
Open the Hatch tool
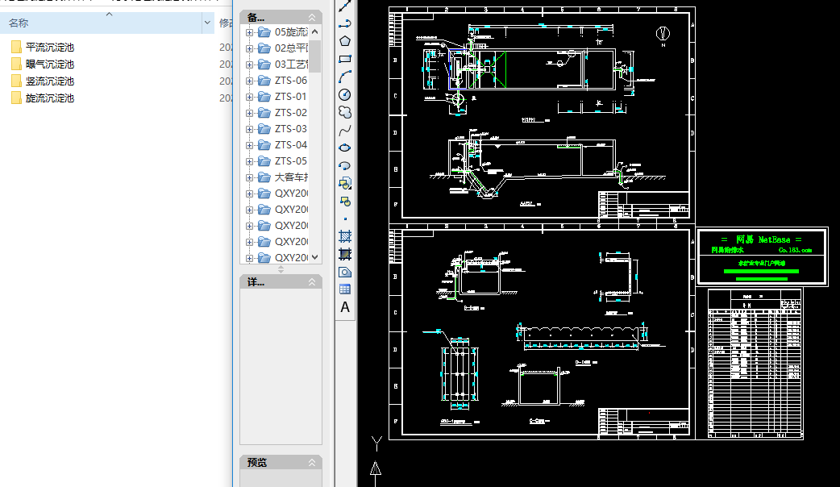[345, 236]
